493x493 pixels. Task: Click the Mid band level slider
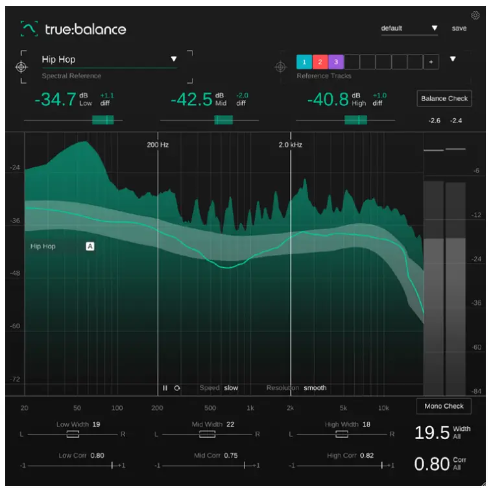click(x=210, y=120)
